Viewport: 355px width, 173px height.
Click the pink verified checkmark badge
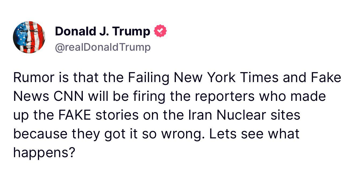[160, 31]
